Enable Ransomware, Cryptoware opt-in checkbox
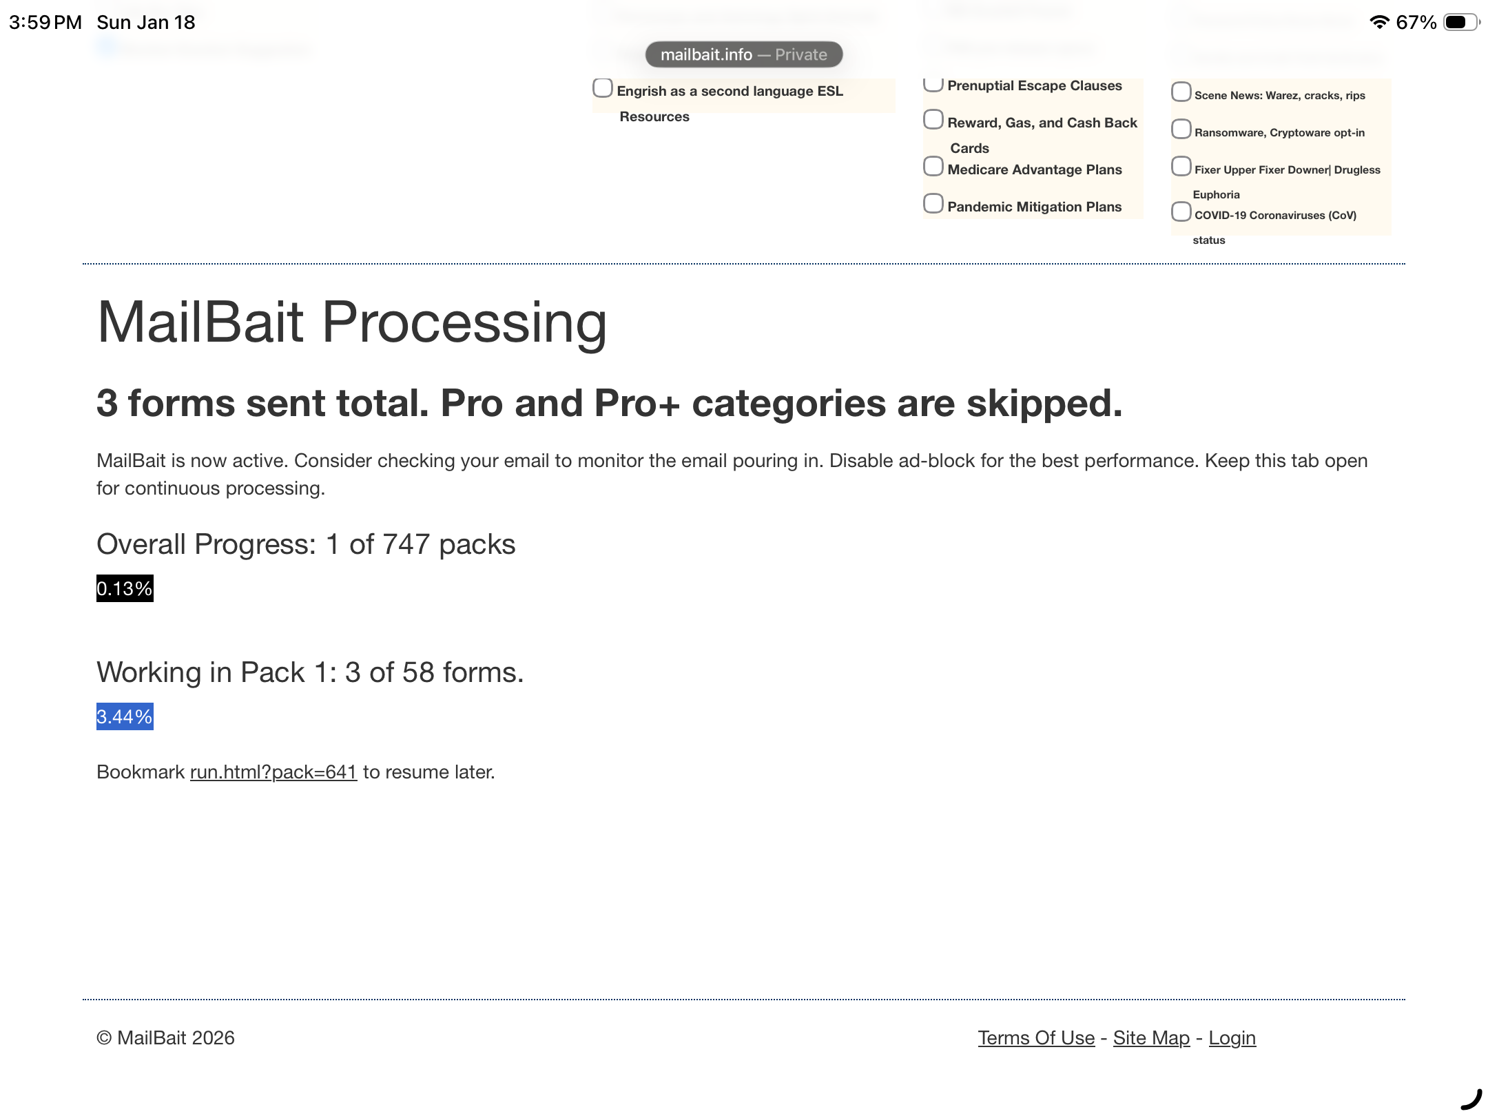The height and width of the screenshot is (1116, 1488). coord(1181,130)
